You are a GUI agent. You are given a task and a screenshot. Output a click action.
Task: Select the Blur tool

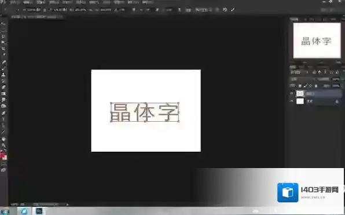pos(3,100)
